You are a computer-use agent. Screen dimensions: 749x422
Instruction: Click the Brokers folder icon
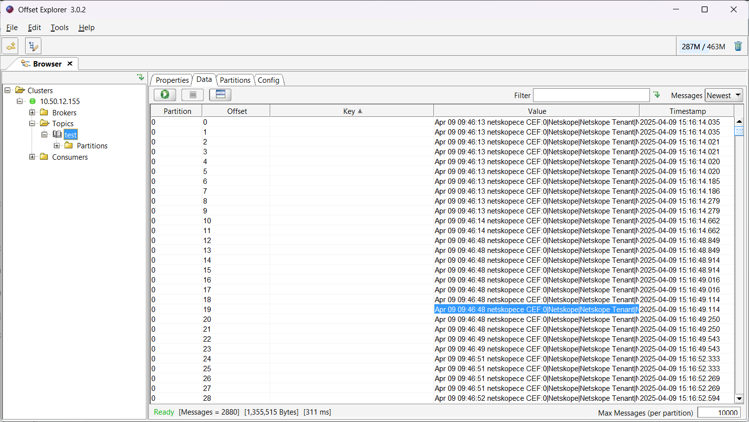click(44, 112)
